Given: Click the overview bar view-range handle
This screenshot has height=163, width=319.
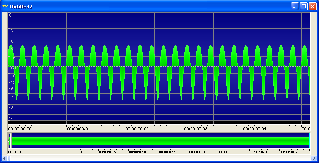Looking at the screenshot, I should [x=10, y=141].
